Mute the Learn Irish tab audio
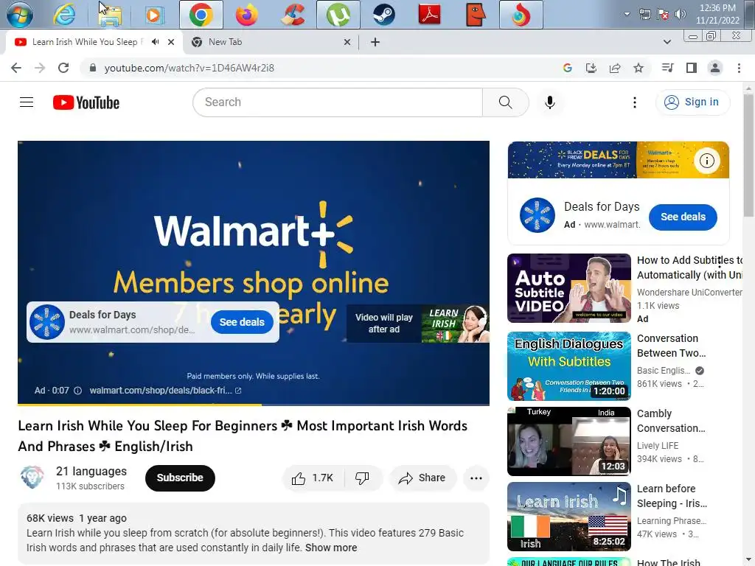Image resolution: width=755 pixels, height=566 pixels. point(155,42)
